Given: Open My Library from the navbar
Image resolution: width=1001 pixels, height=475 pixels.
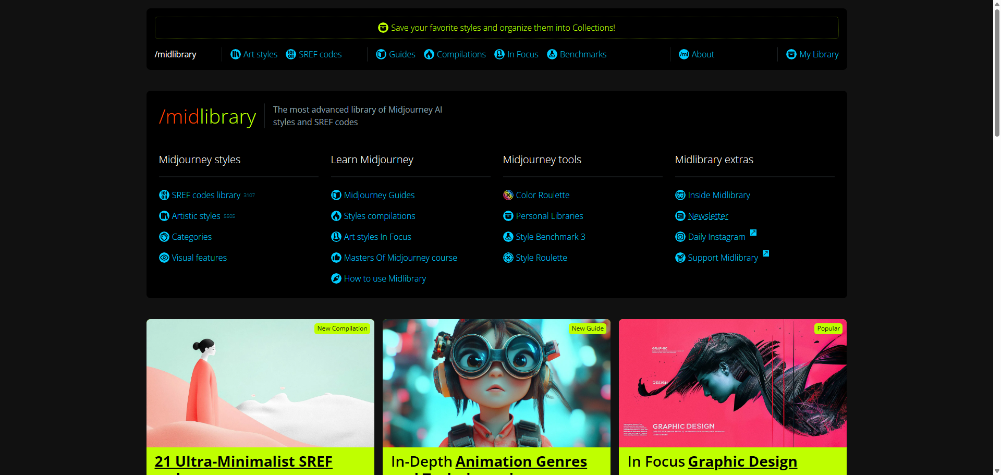Looking at the screenshot, I should pyautogui.click(x=812, y=54).
